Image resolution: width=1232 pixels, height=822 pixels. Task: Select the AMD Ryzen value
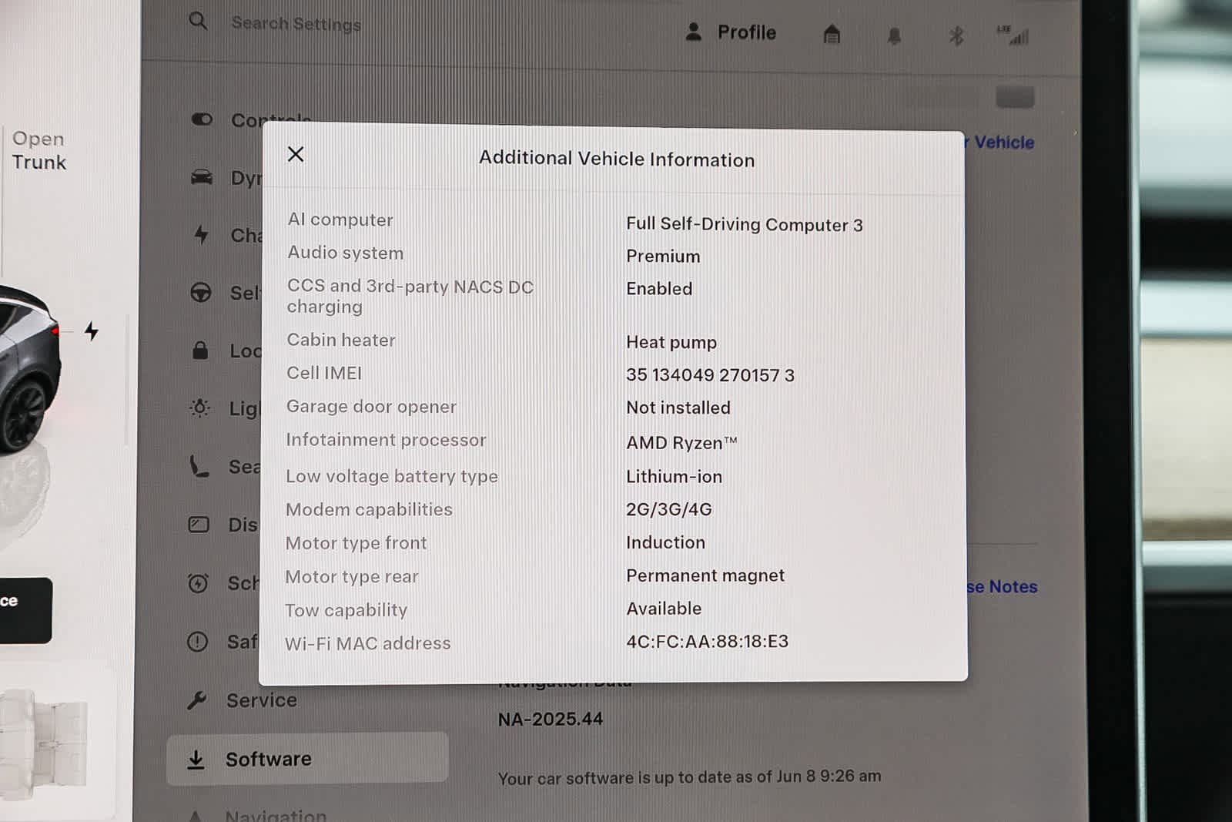[x=681, y=443]
